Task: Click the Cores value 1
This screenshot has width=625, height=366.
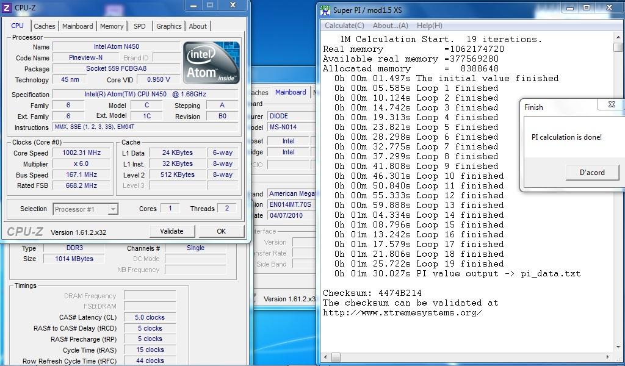Action: click(170, 208)
